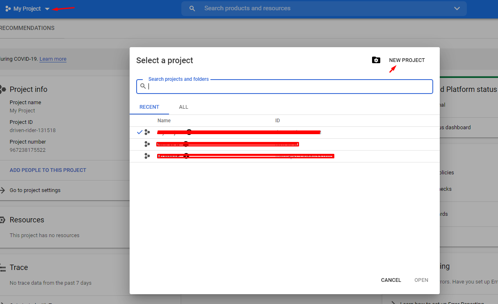Open the My Project picker dropdown arrow
Viewport: 498px width, 304px height.
coord(47,8)
